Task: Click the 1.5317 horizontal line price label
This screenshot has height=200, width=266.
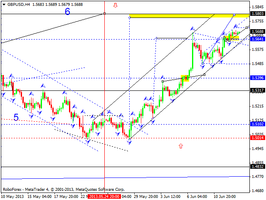Action: 258,90
